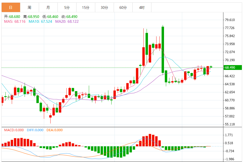Click the tallest green candlestick near 77.726
This screenshot has width=244, height=162.
(163, 50)
